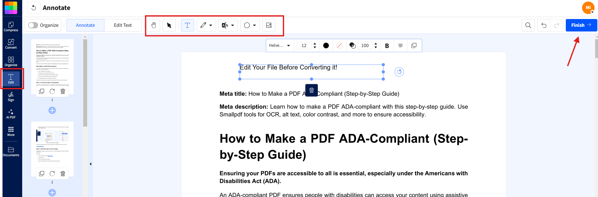
Task: Click the font size field 12
Action: (x=304, y=46)
